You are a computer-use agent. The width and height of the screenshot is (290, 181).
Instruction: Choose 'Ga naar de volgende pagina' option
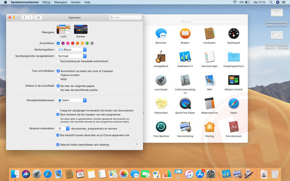[x=58, y=86]
